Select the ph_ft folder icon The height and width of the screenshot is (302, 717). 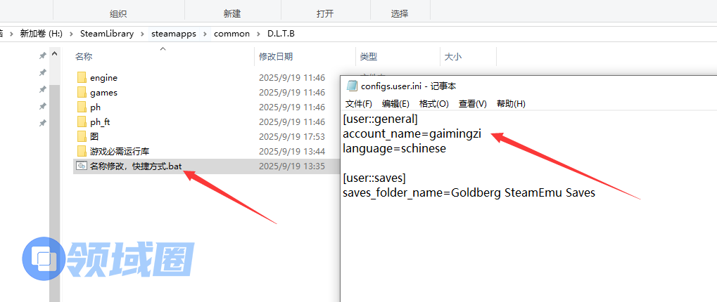click(82, 122)
